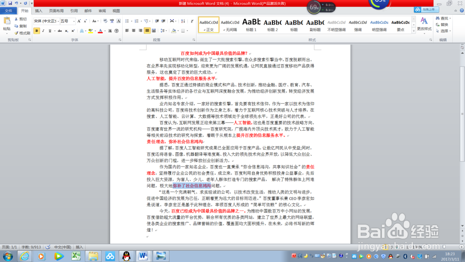Click the vertical scrollbar thumb
The height and width of the screenshot is (262, 465).
click(x=462, y=114)
